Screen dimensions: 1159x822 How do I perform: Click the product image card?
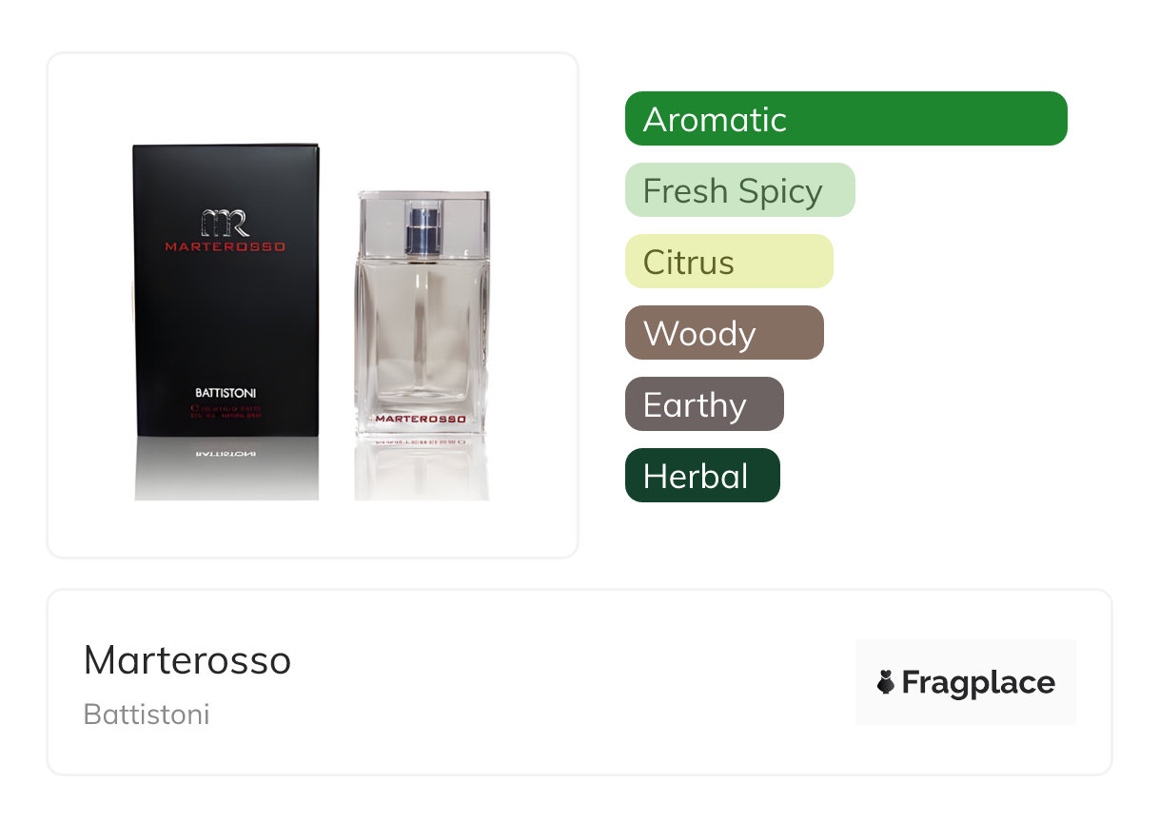(x=313, y=305)
